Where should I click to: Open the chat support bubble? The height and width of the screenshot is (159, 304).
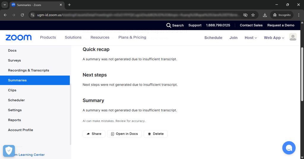289,147
